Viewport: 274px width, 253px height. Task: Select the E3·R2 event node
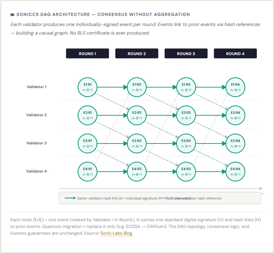click(137, 143)
